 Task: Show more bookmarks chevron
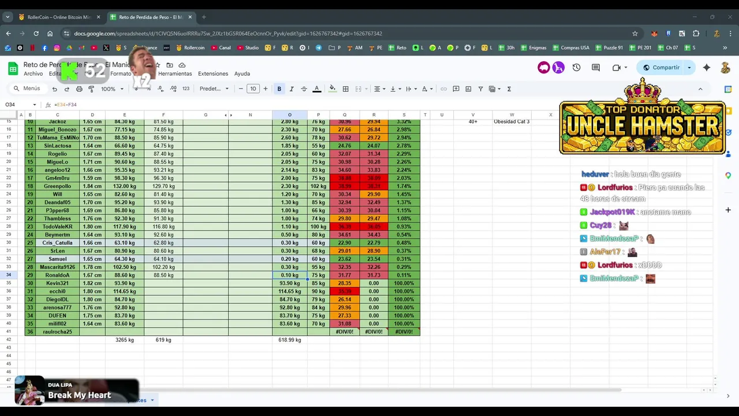pos(725,48)
